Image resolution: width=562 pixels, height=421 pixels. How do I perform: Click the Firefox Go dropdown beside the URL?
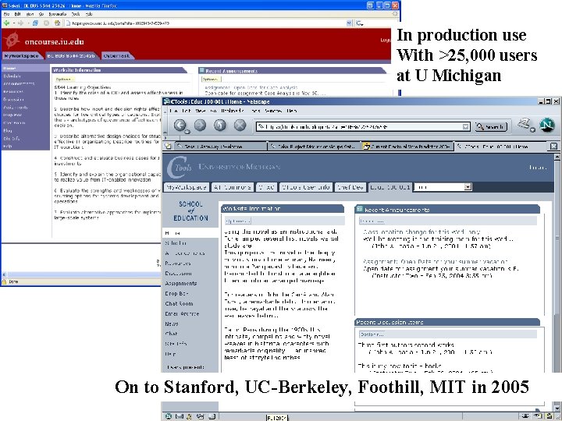pyautogui.click(x=349, y=23)
